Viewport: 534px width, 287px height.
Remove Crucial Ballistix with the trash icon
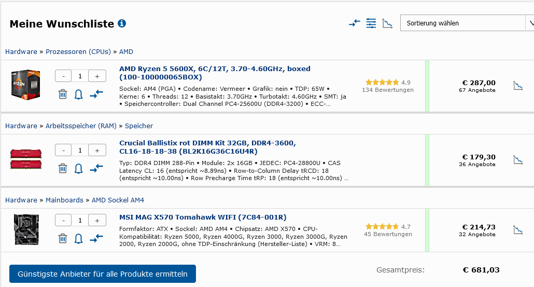[63, 168]
